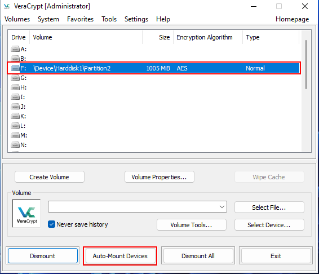Screen dimensions: 319x274
Task: Click the I: drive icon
Action: [15, 97]
